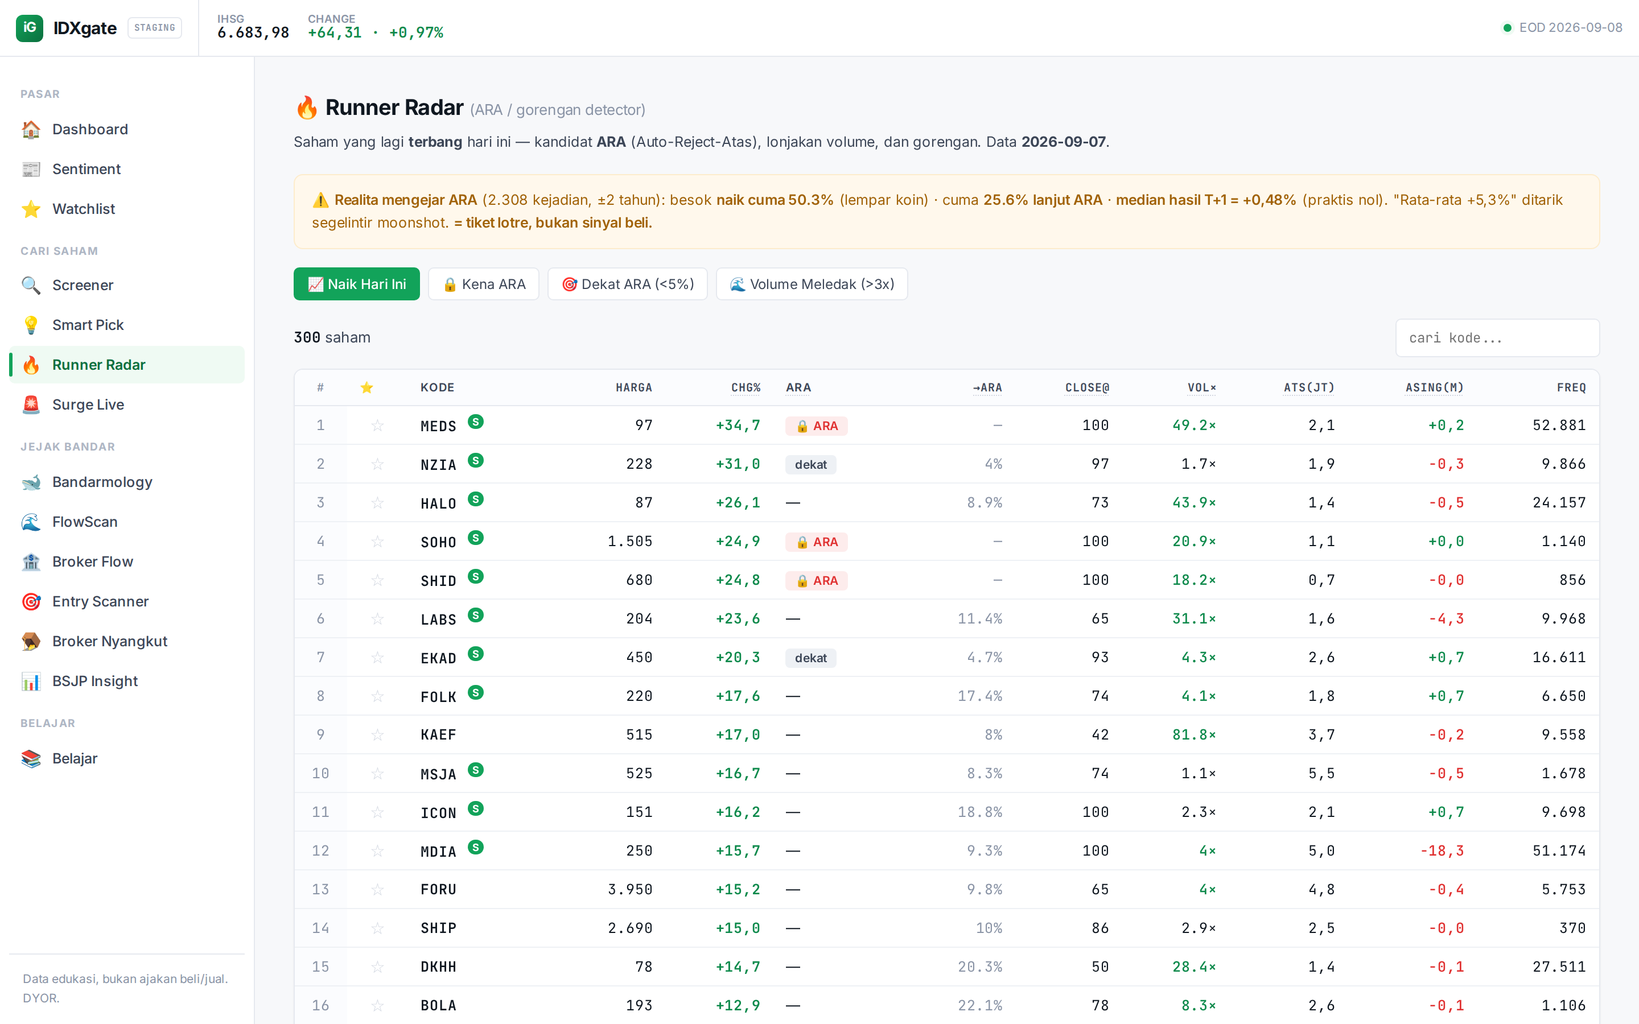Screen dimensions: 1639x1024
Task: Sort by FREQ column header
Action: pyautogui.click(x=1571, y=387)
